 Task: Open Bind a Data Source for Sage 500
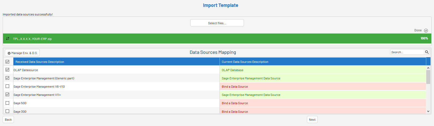[x=235, y=103]
